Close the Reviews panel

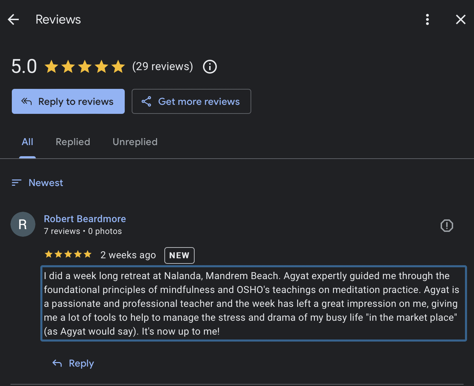point(461,19)
